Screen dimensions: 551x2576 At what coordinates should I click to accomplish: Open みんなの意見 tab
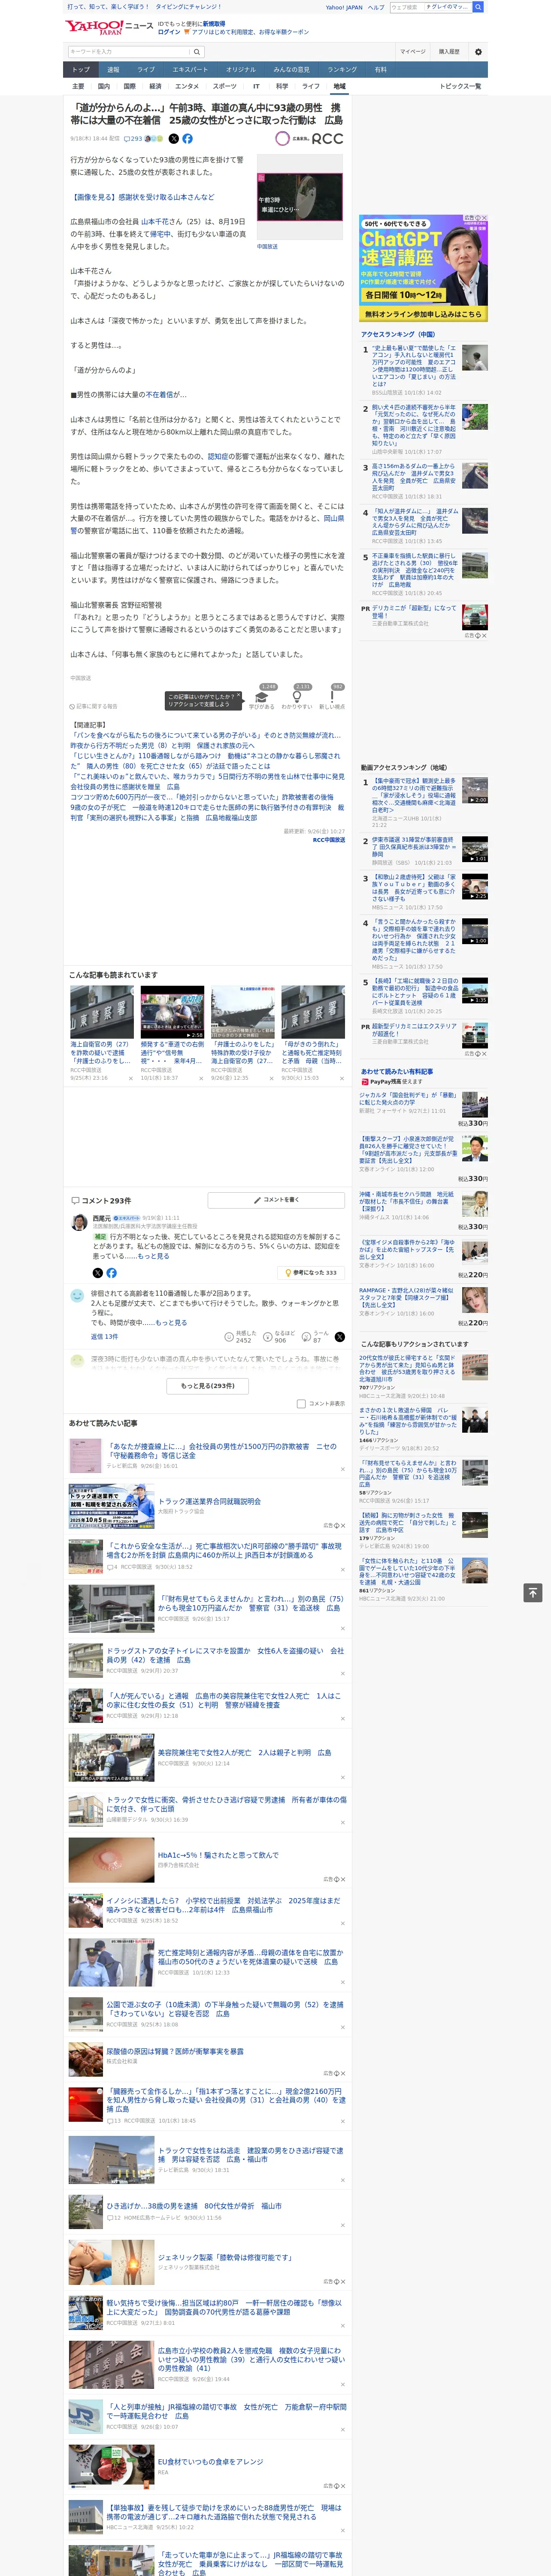coord(291,70)
